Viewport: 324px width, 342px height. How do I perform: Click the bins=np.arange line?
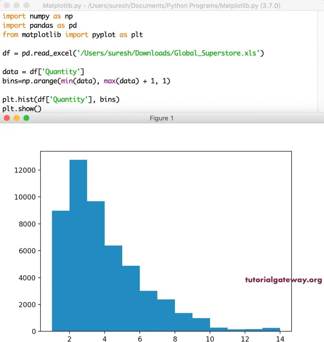pyautogui.click(x=86, y=81)
